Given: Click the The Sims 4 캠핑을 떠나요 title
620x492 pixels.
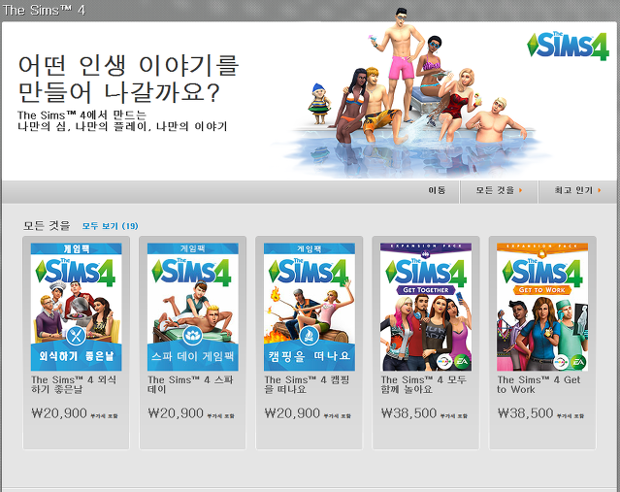Looking at the screenshot, I should pos(307,384).
